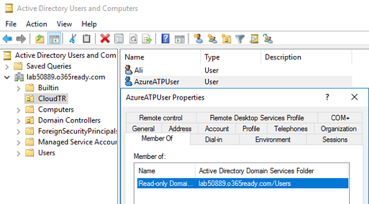Switch to the Environment tab
The image size is (369, 204).
tap(273, 139)
